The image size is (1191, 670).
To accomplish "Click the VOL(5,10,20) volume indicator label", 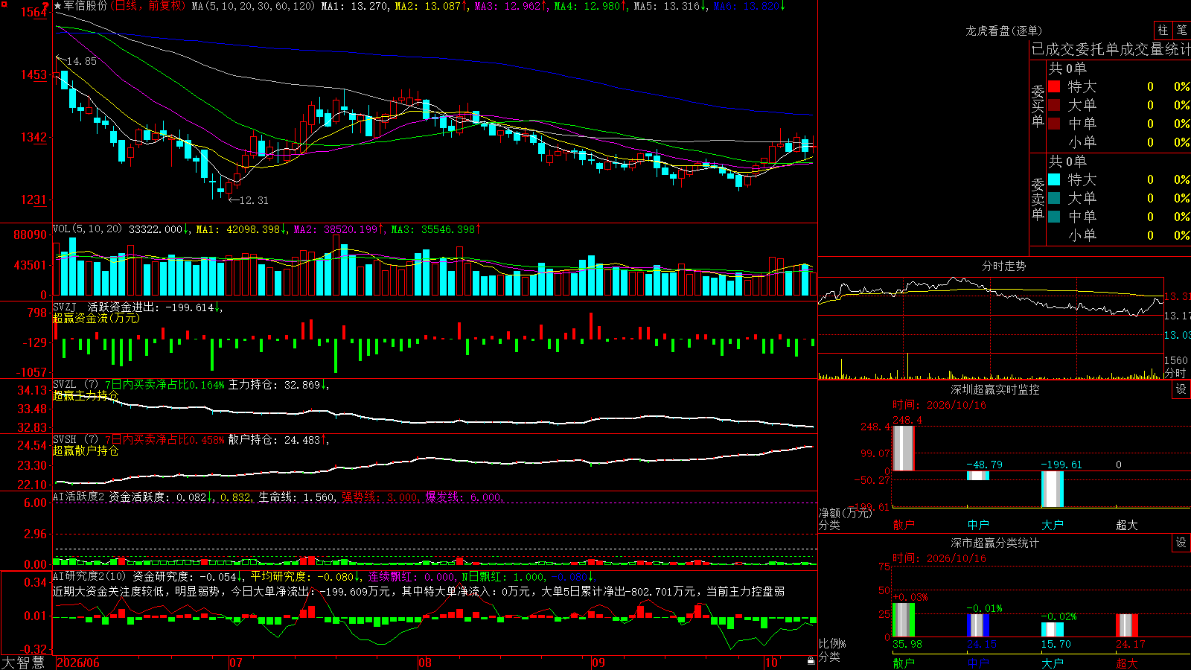I will pyautogui.click(x=87, y=229).
